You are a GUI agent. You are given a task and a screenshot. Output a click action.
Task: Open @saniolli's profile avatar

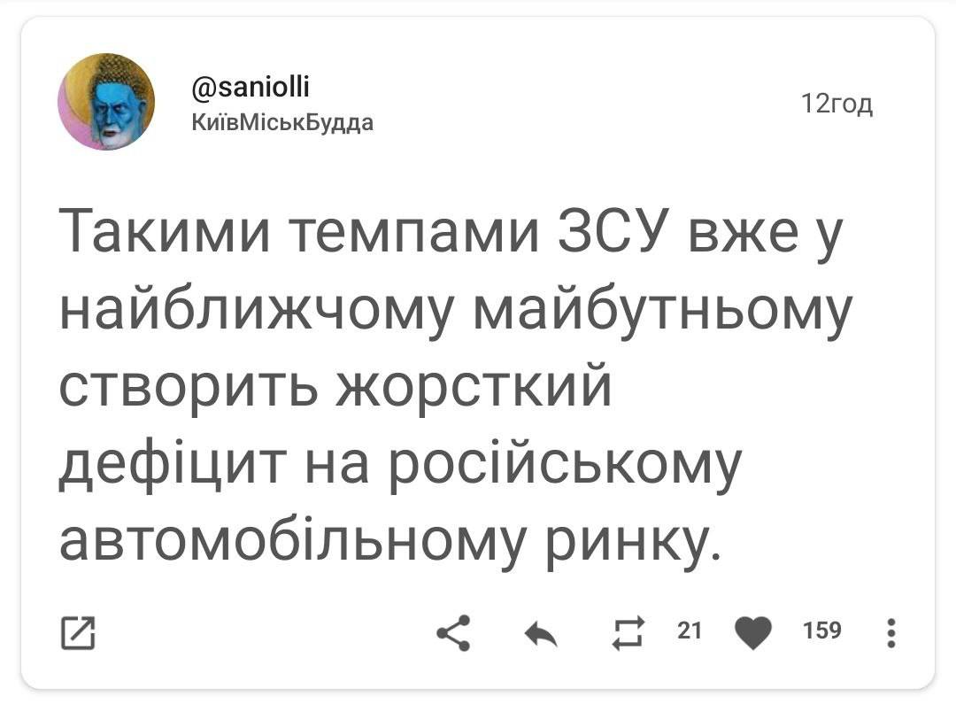coord(106,100)
